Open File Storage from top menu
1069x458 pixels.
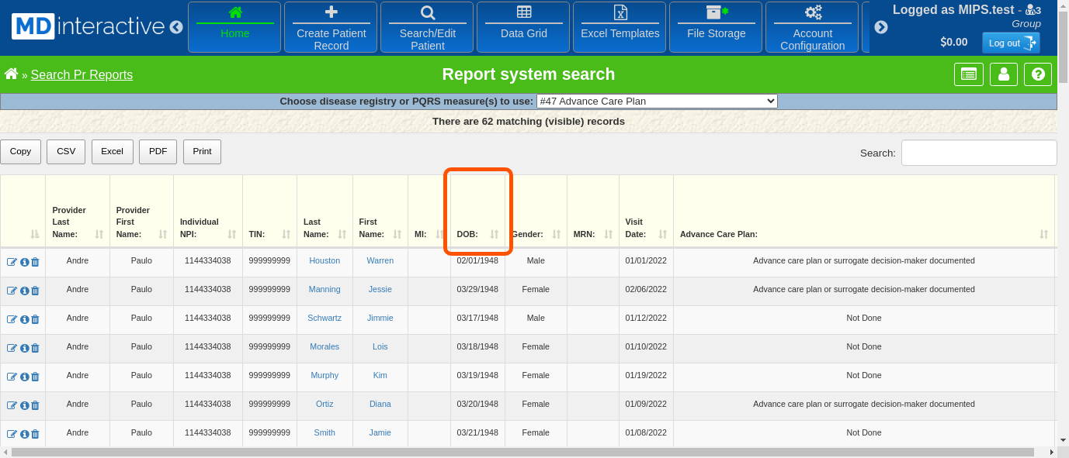tap(716, 27)
